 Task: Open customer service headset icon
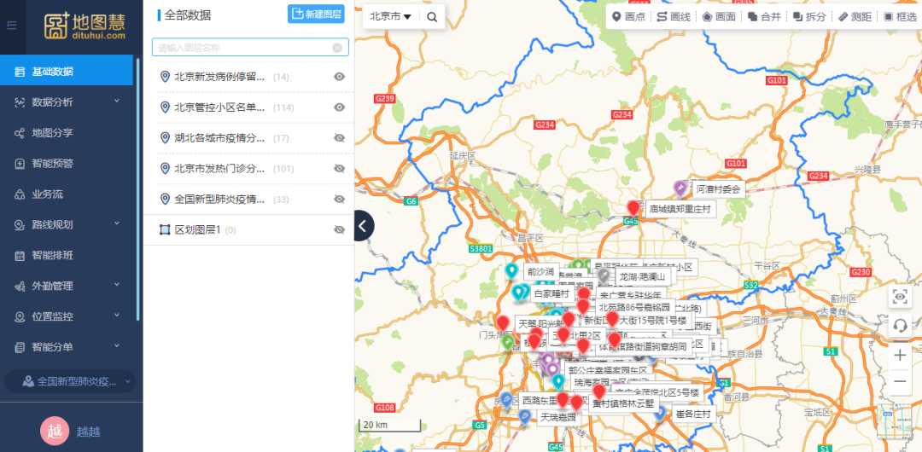pos(900,325)
